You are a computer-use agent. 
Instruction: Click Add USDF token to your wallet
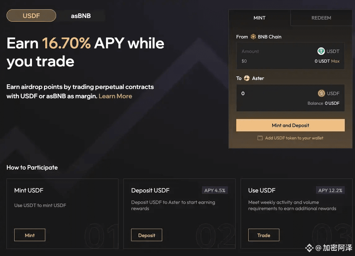[x=294, y=138]
